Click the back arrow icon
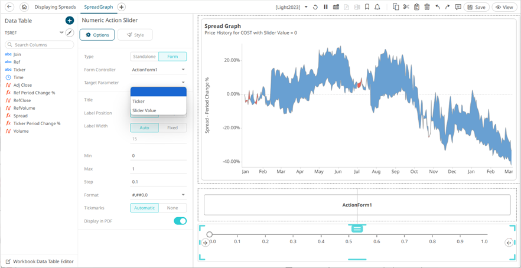Screen dimensions: 521x268 9,7
